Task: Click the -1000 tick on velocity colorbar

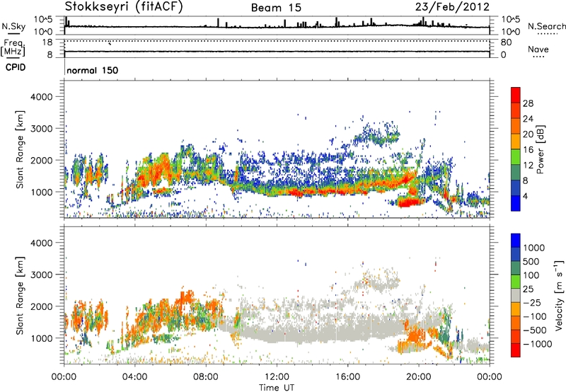Action: tap(538, 344)
